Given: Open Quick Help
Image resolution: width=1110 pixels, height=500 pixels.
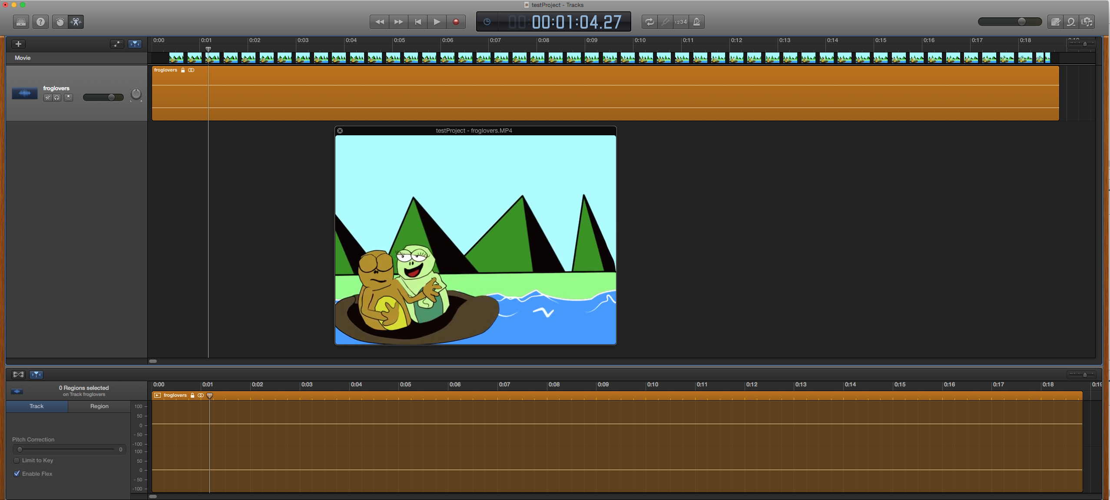Looking at the screenshot, I should 40,22.
